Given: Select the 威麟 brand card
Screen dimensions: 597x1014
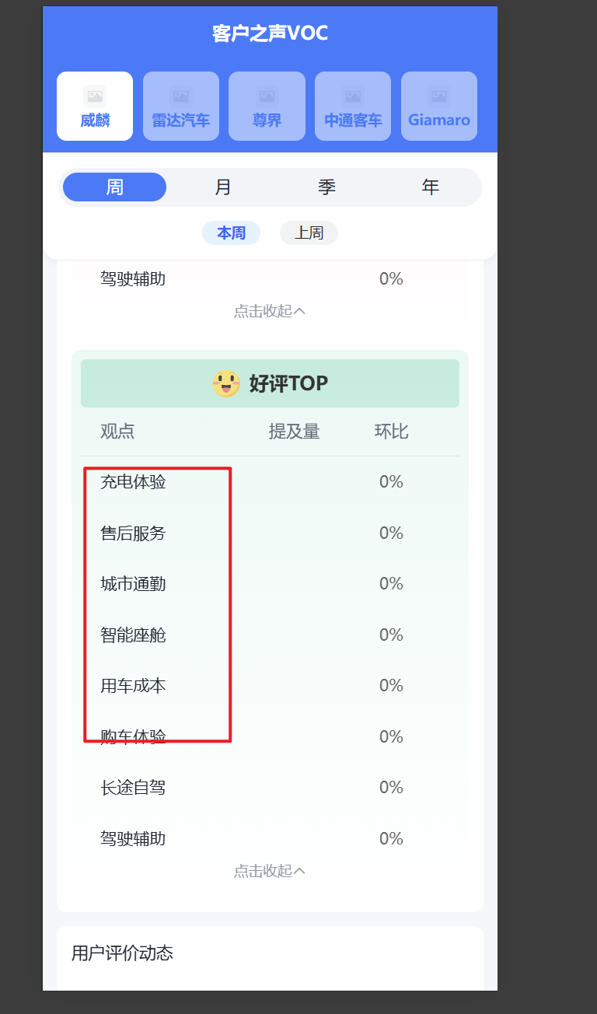Looking at the screenshot, I should pyautogui.click(x=95, y=107).
